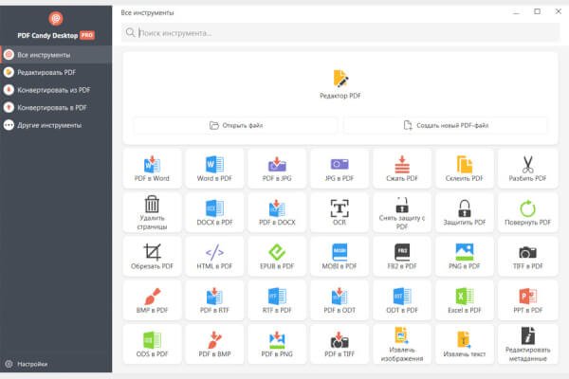Show Другие инструменты in the sidebar
The image size is (569, 379).
49,125
